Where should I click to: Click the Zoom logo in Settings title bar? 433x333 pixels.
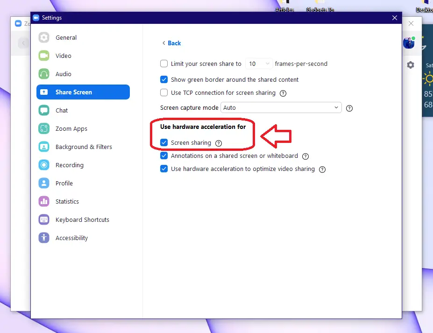point(36,18)
